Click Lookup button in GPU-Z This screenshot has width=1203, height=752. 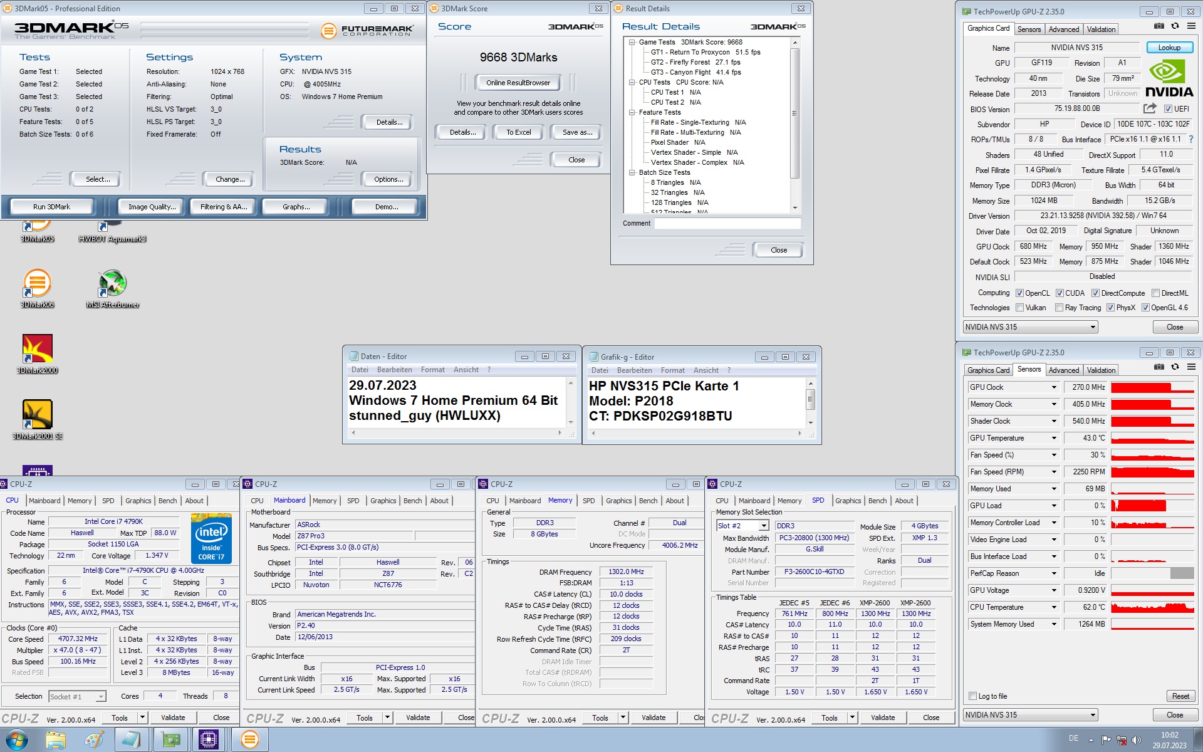coord(1169,48)
